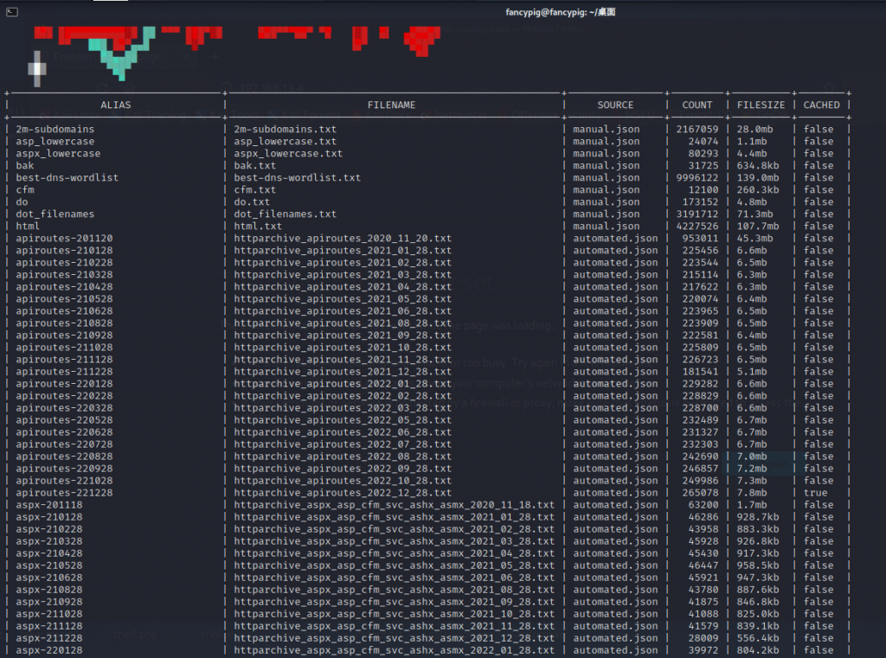Select alias apiroutes-210928

pyautogui.click(x=64, y=335)
